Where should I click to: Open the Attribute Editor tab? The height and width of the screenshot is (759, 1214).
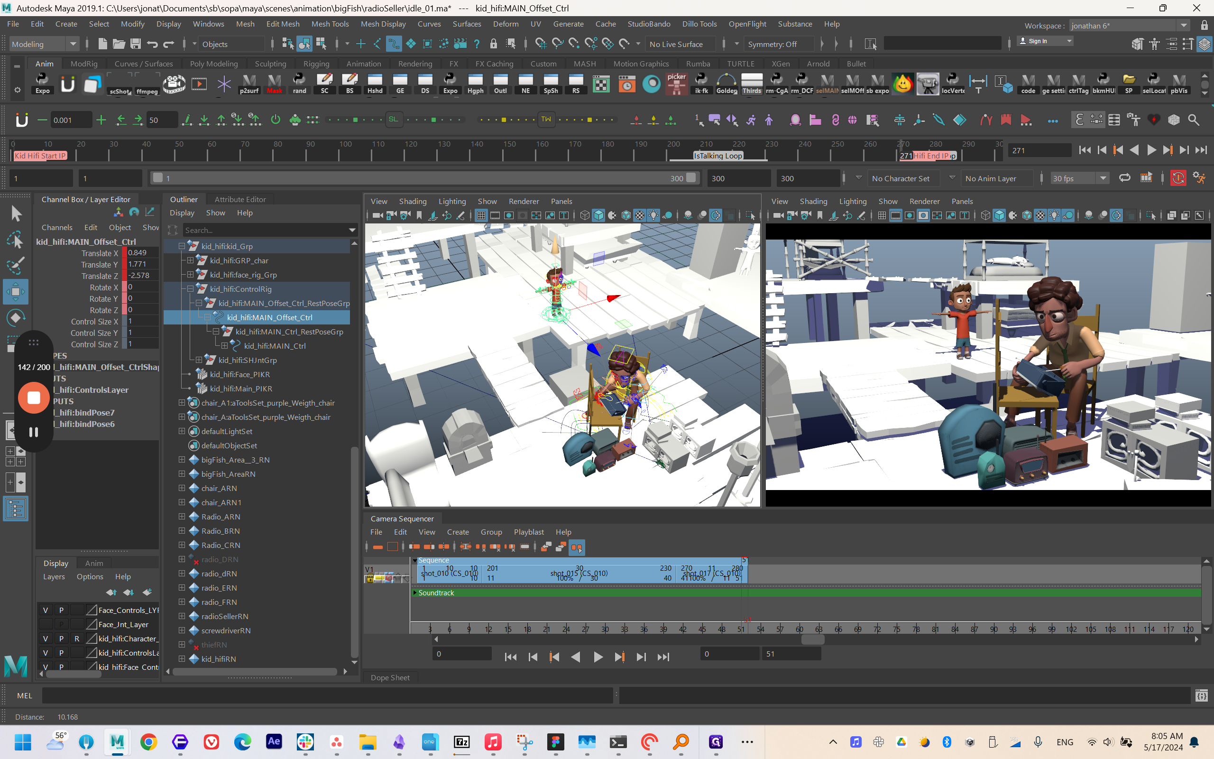240,199
